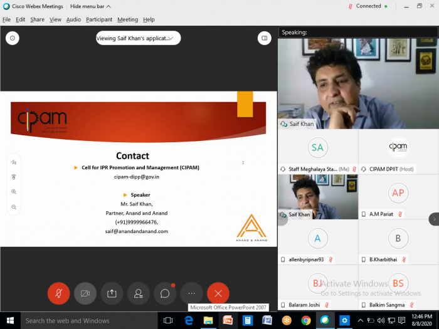
Task: Select the BS avatar for Balkim Sangma
Action: pos(398,283)
